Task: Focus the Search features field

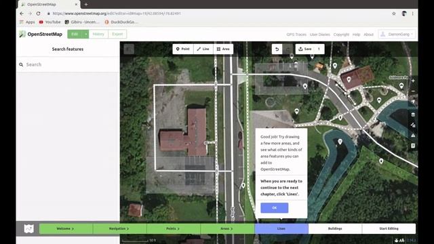Action: click(68, 64)
